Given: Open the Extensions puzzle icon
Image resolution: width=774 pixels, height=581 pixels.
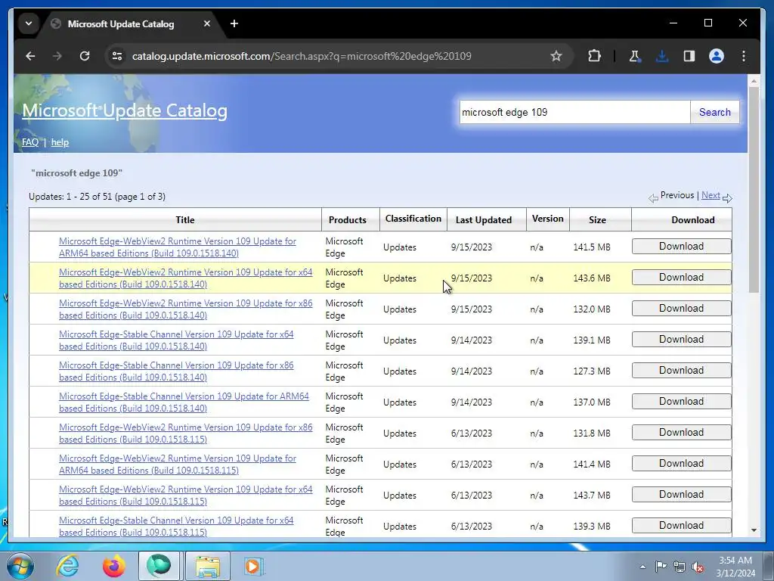Looking at the screenshot, I should tap(594, 56).
